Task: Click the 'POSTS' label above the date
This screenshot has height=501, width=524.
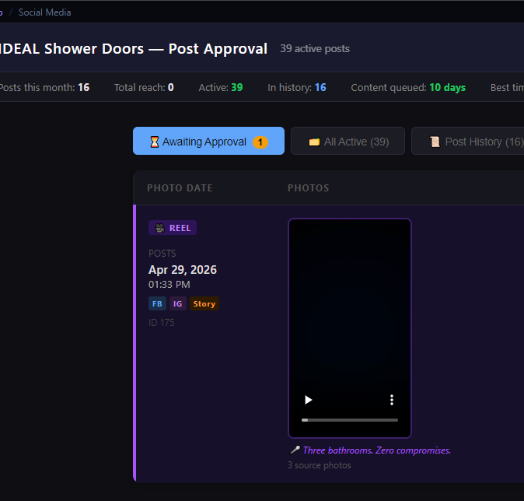Action: click(x=162, y=253)
